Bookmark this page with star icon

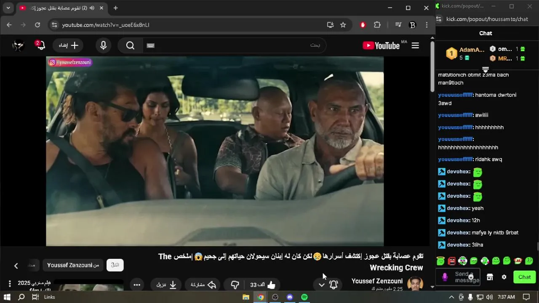(343, 25)
